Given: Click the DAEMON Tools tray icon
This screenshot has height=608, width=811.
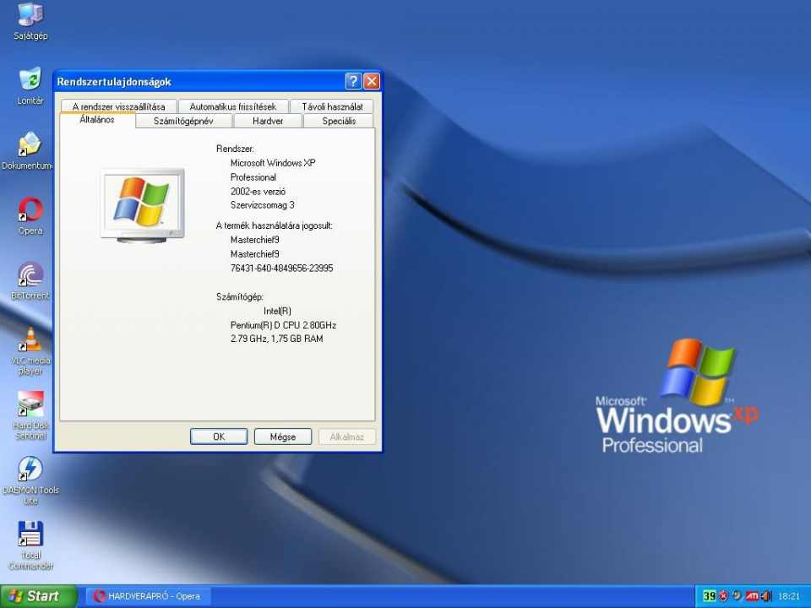Looking at the screenshot, I should [x=737, y=596].
